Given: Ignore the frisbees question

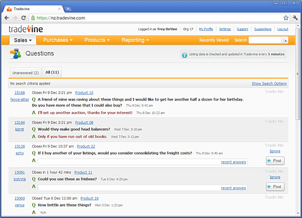Looking at the screenshot, I should (275, 177).
